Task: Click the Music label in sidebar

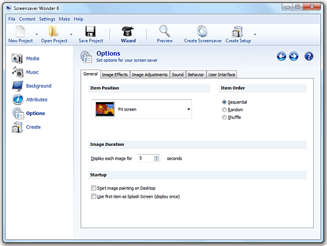Action: click(32, 72)
